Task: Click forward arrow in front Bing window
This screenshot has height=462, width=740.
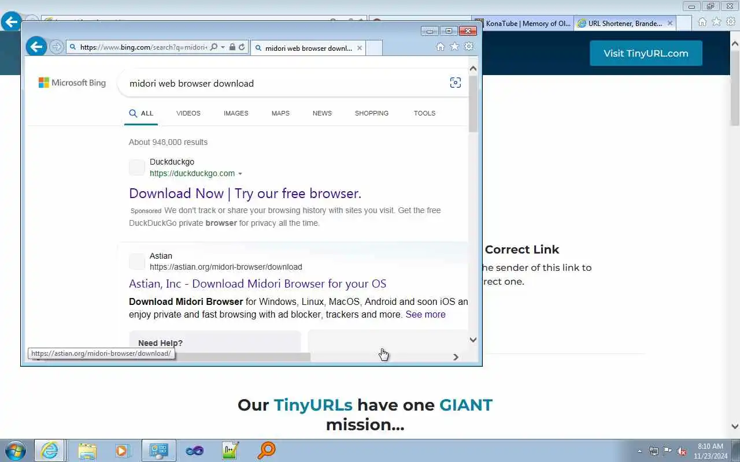Action: pos(56,47)
